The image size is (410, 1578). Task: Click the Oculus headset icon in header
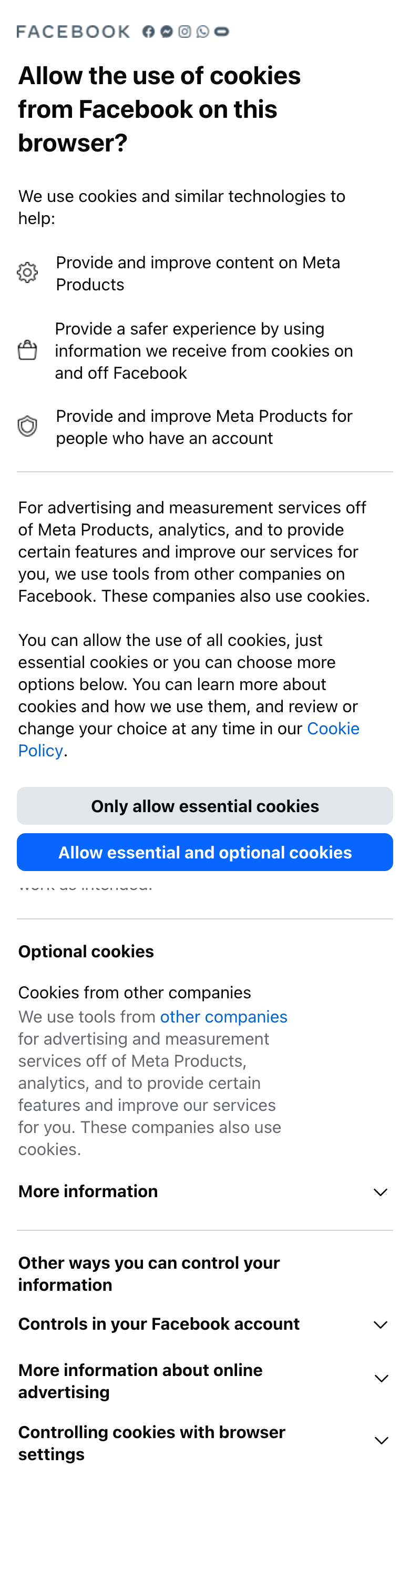coord(221,31)
